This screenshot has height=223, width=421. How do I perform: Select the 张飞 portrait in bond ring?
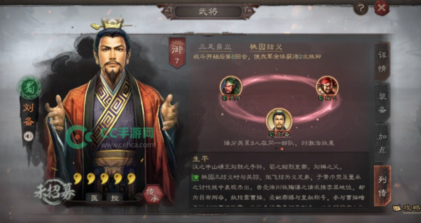327,86
